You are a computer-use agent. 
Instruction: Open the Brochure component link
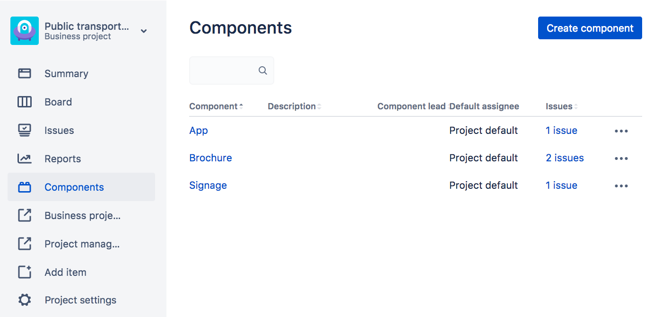coord(210,158)
